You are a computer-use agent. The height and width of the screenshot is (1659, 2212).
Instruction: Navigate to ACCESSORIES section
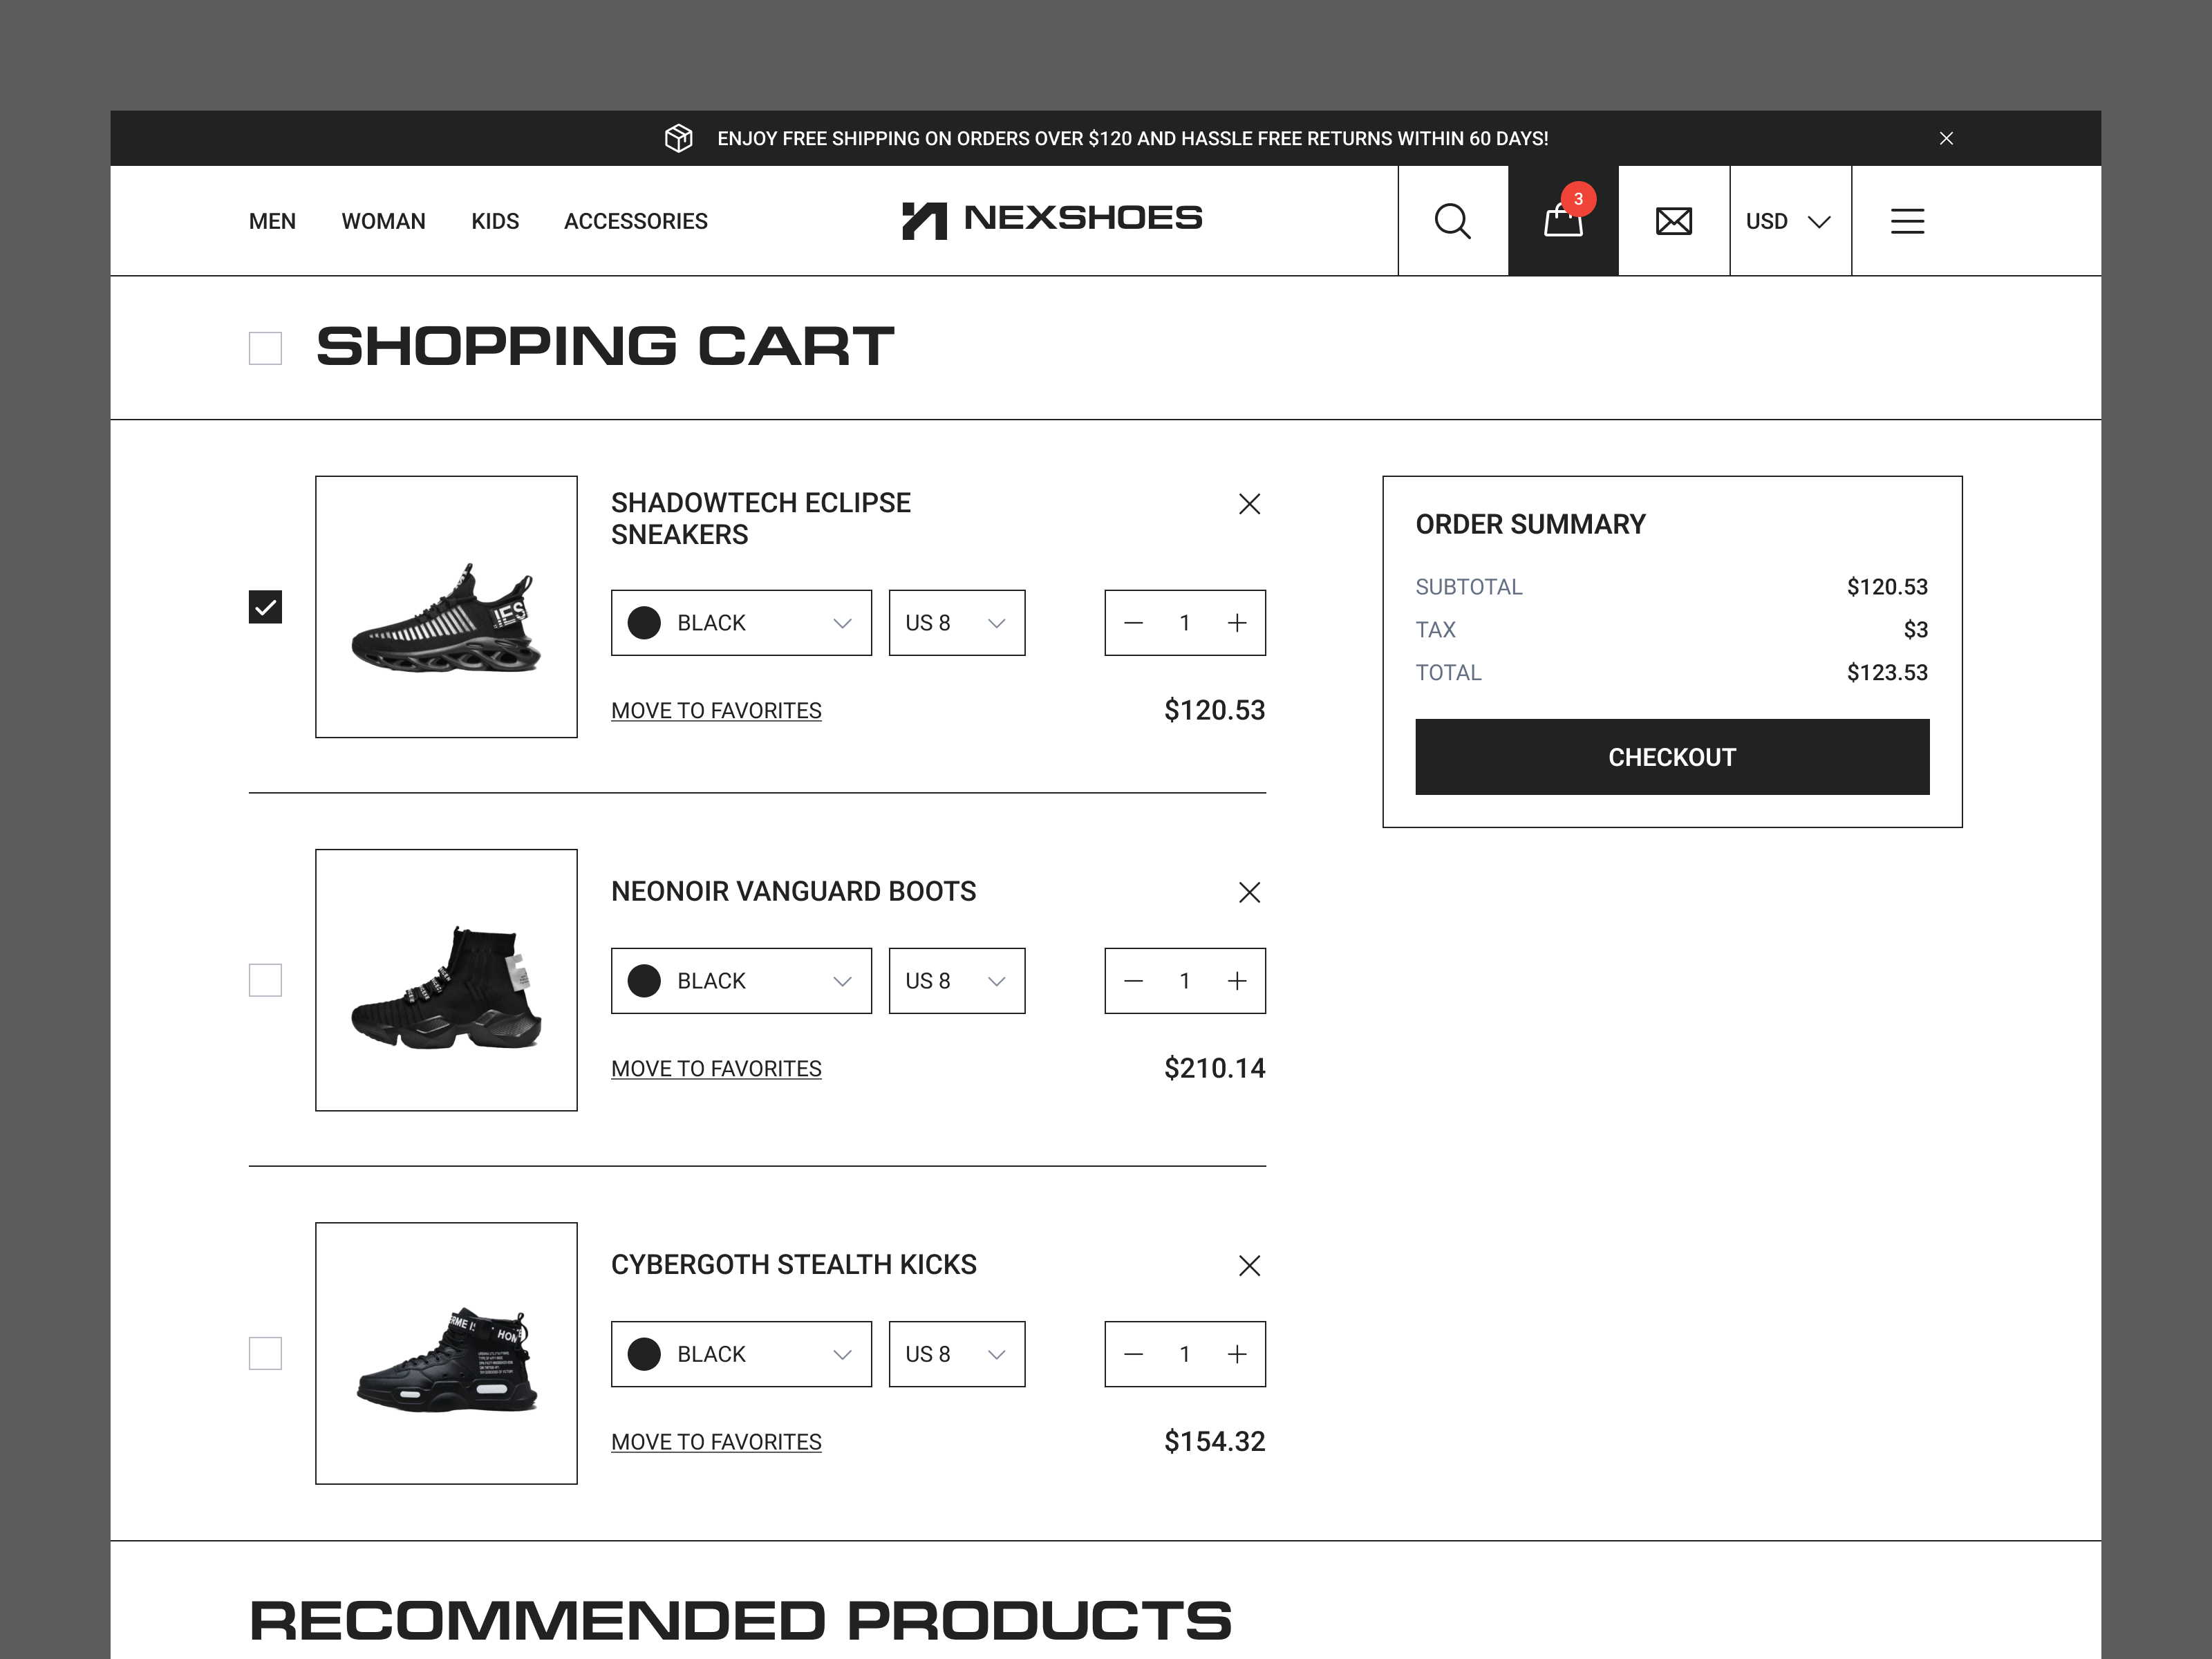click(635, 221)
